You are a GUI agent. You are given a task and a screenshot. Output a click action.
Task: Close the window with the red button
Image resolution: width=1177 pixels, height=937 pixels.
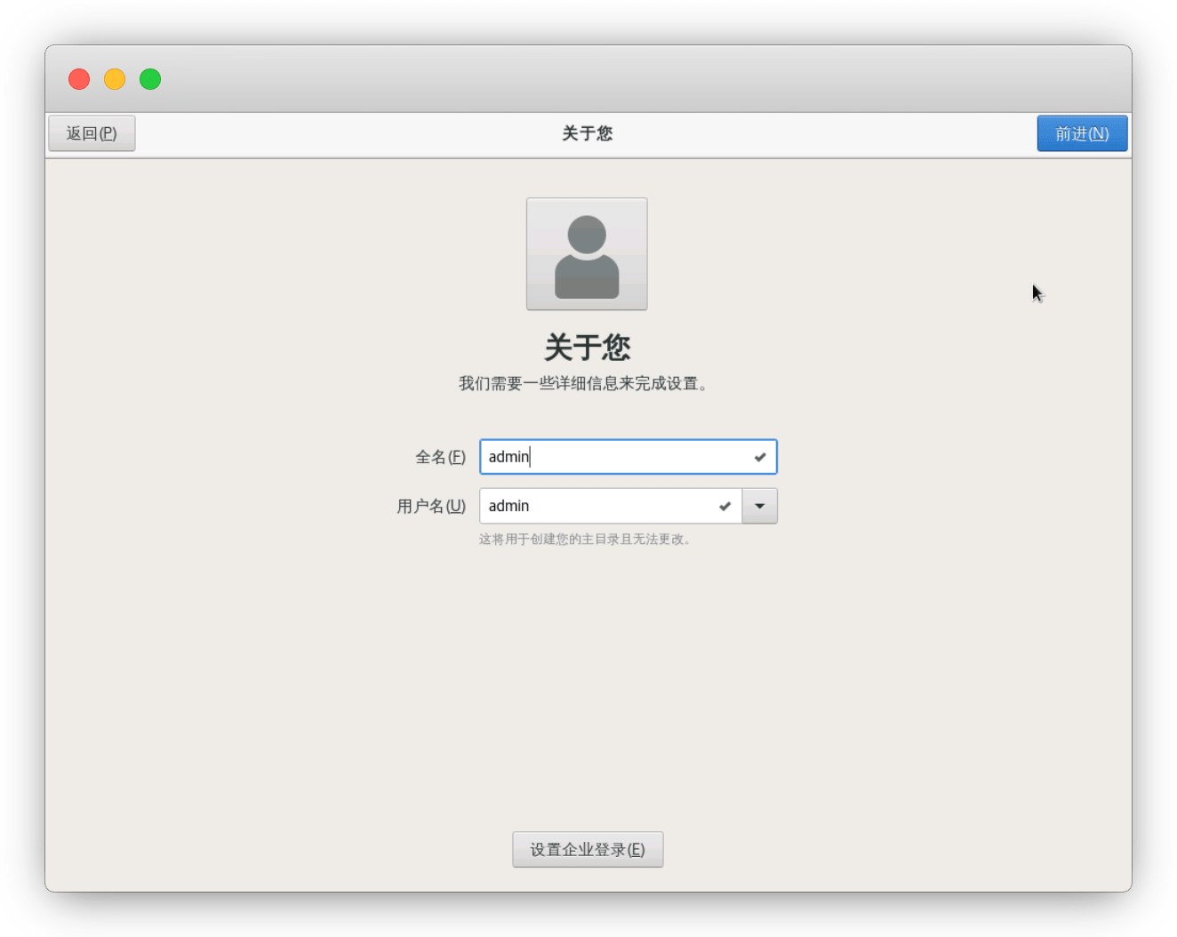point(79,79)
